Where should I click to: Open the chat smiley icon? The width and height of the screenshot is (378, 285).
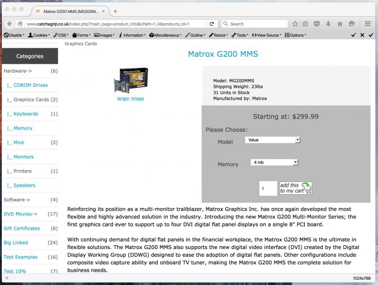[x=352, y=24]
